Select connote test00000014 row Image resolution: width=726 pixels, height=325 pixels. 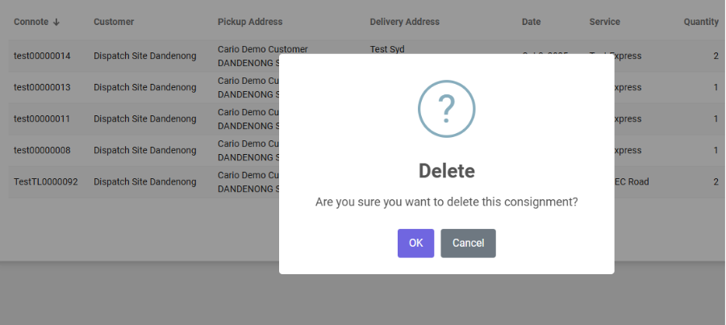pyautogui.click(x=42, y=56)
